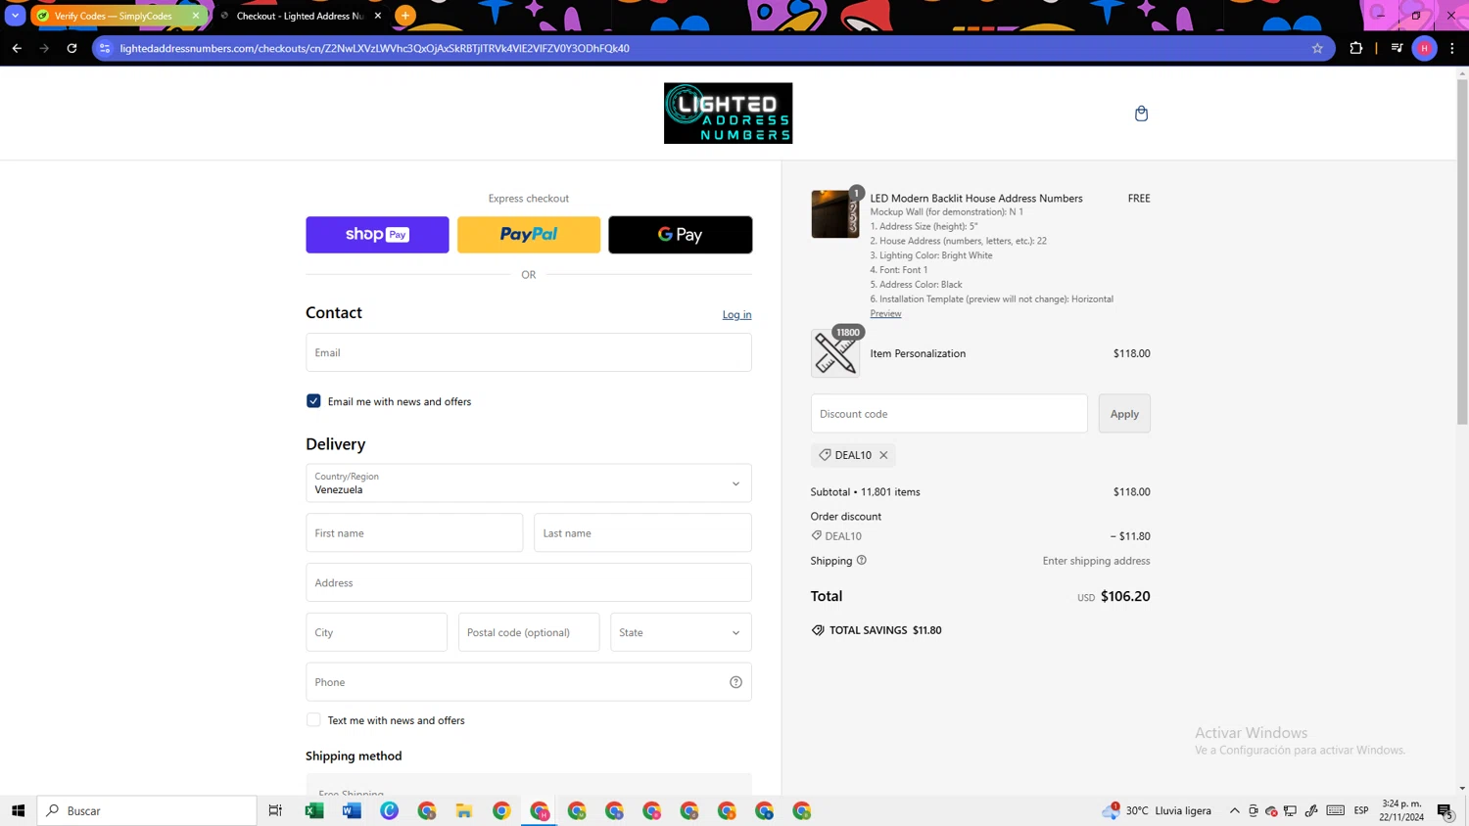Focus the First name field
The width and height of the screenshot is (1469, 826).
point(414,533)
